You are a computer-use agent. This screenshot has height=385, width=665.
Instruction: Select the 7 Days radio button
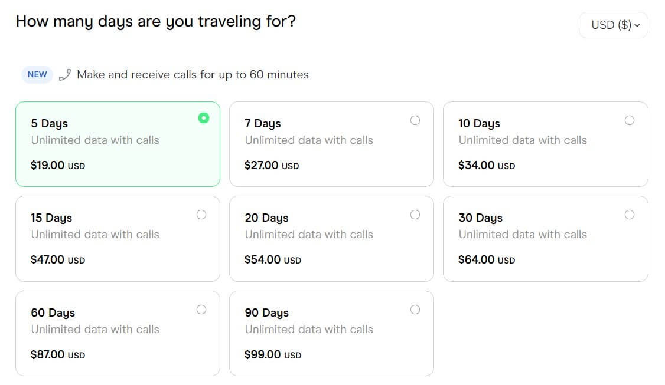click(415, 120)
